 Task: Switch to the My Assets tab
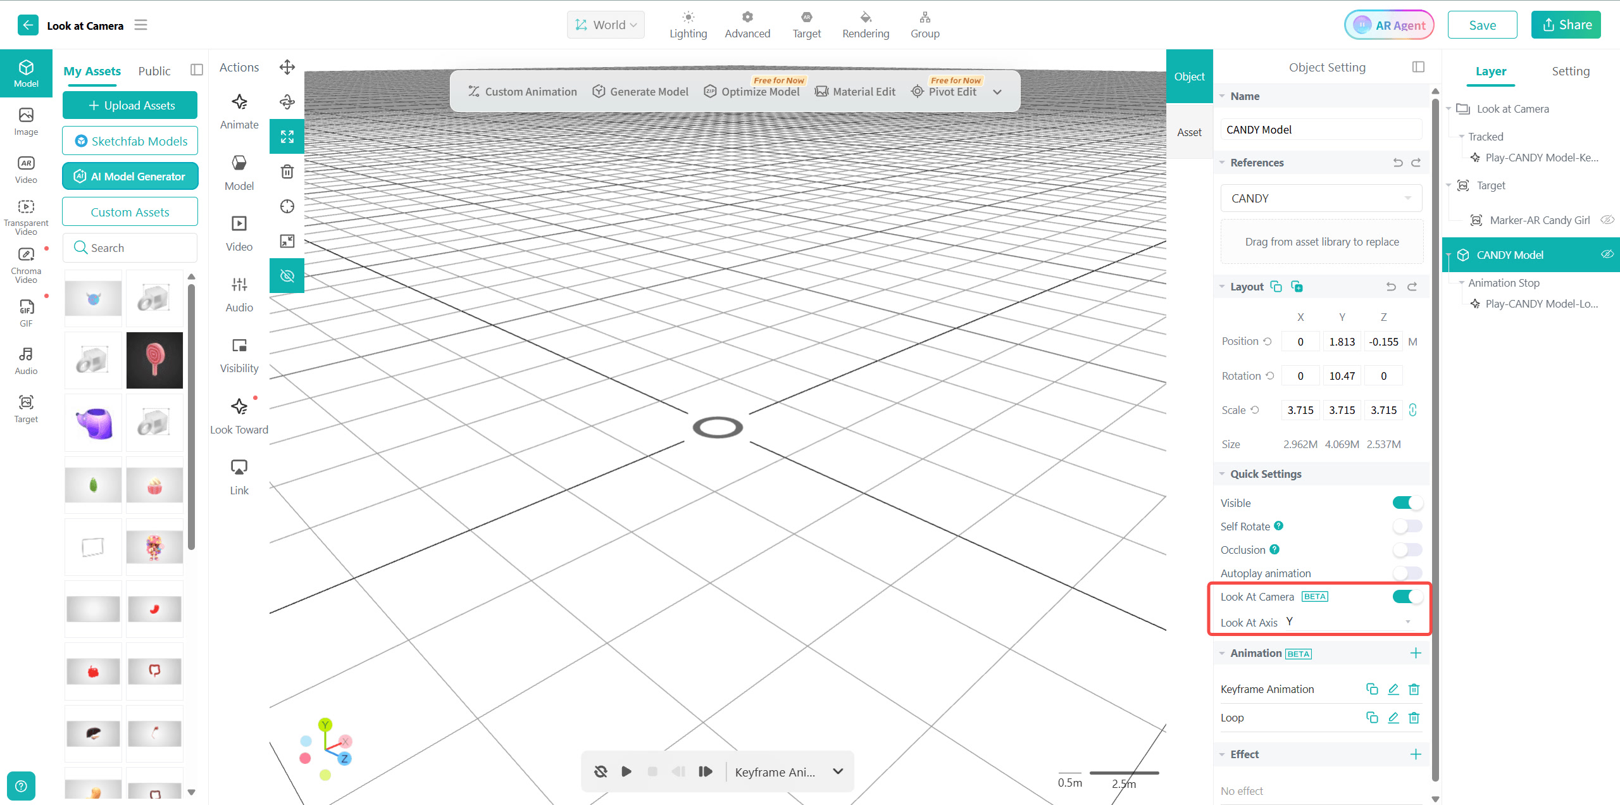pos(92,71)
